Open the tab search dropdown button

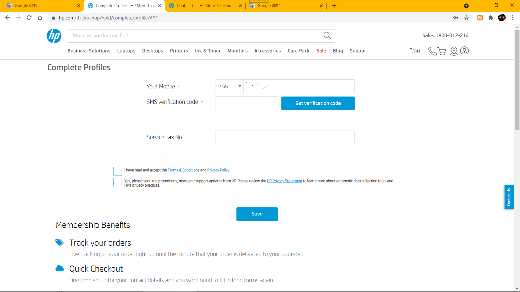coord(466,6)
